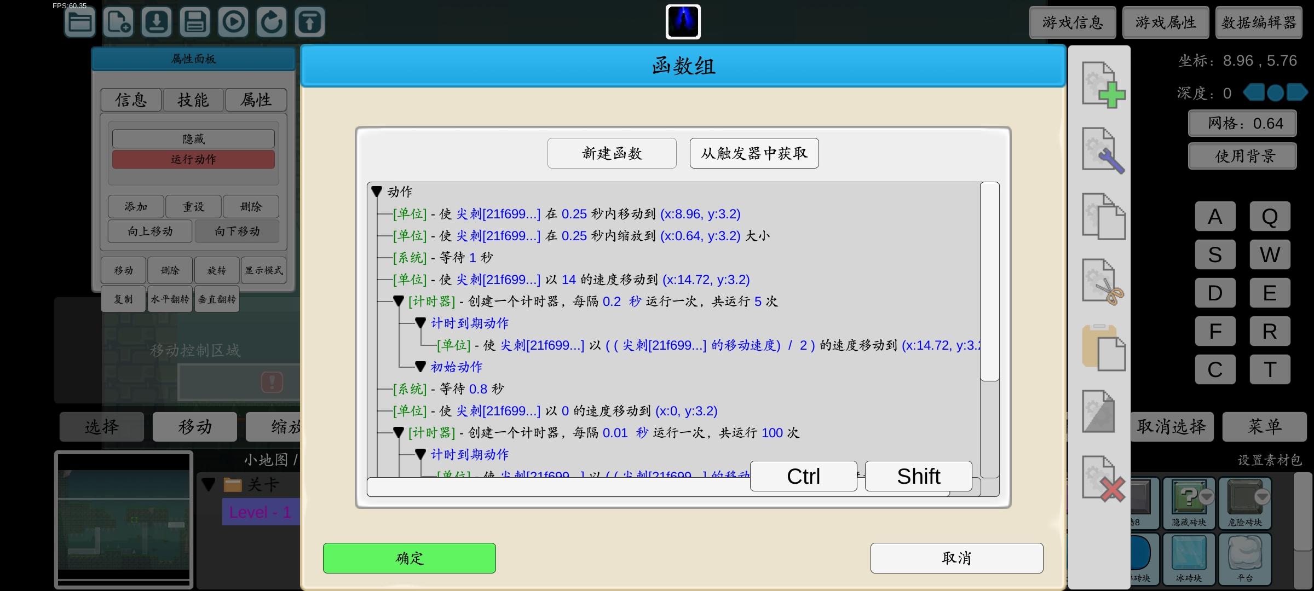Open the project window icon in top toolbar
The image size is (1314, 591).
tap(80, 22)
